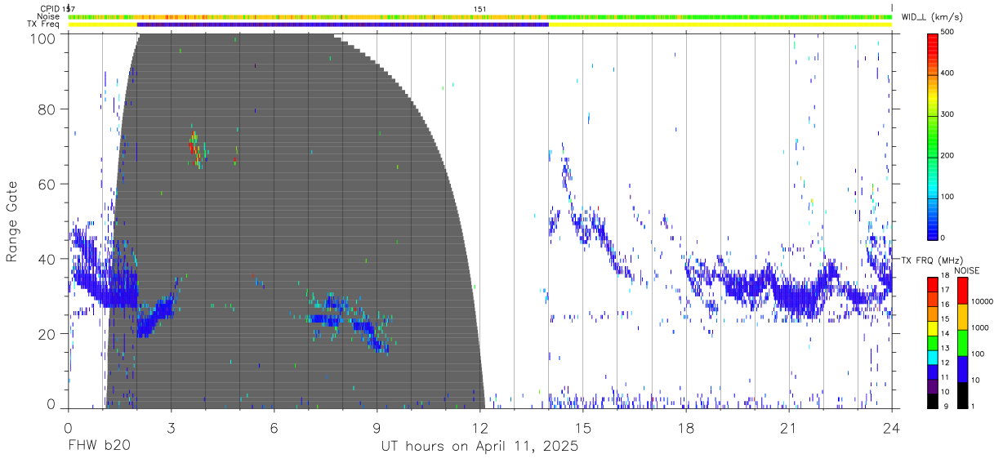Click the orange segment of the Noise strip
Viewport: 1003px width, 463px height.
tap(343, 16)
